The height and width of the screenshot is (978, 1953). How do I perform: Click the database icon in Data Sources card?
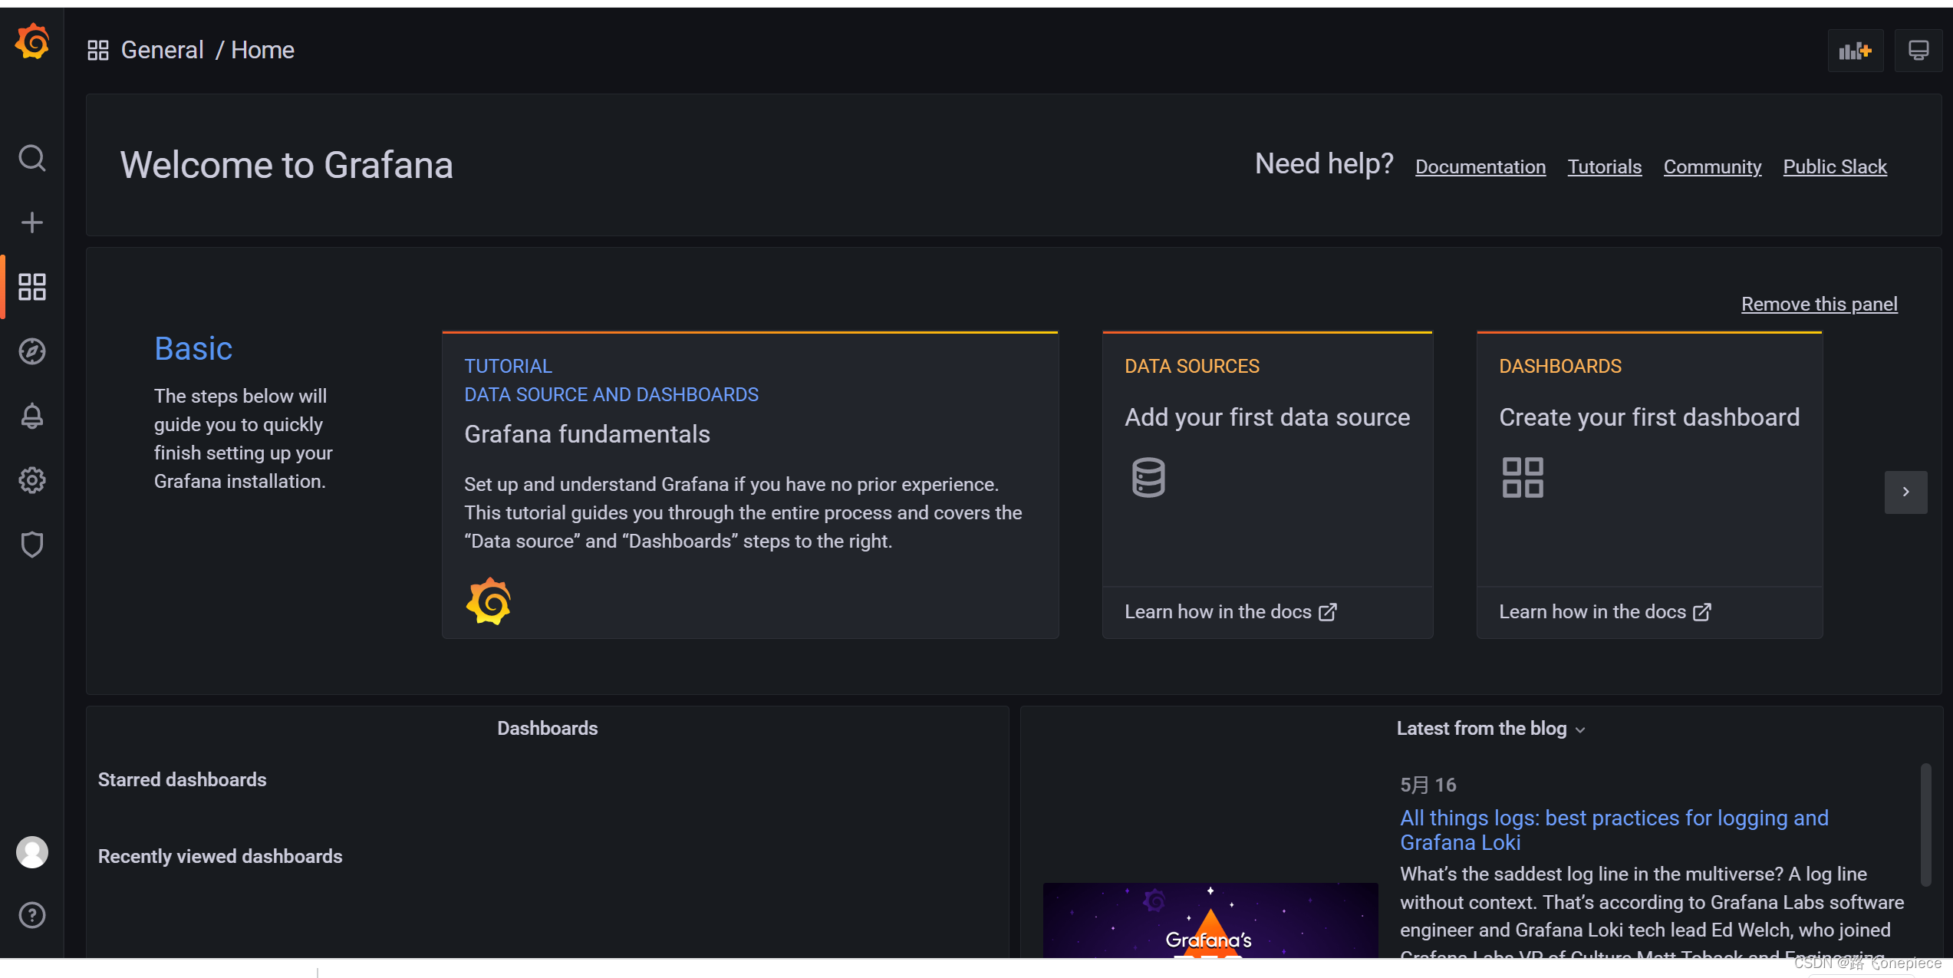click(x=1148, y=478)
